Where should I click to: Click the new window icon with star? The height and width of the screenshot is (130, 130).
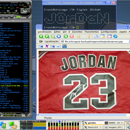click(102, 36)
